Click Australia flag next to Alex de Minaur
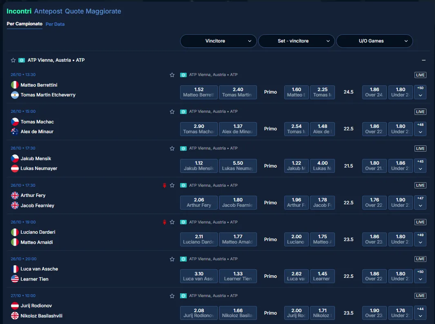 [x=15, y=132]
